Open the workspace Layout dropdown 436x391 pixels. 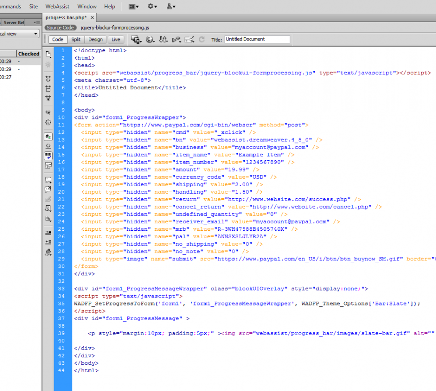[133, 7]
